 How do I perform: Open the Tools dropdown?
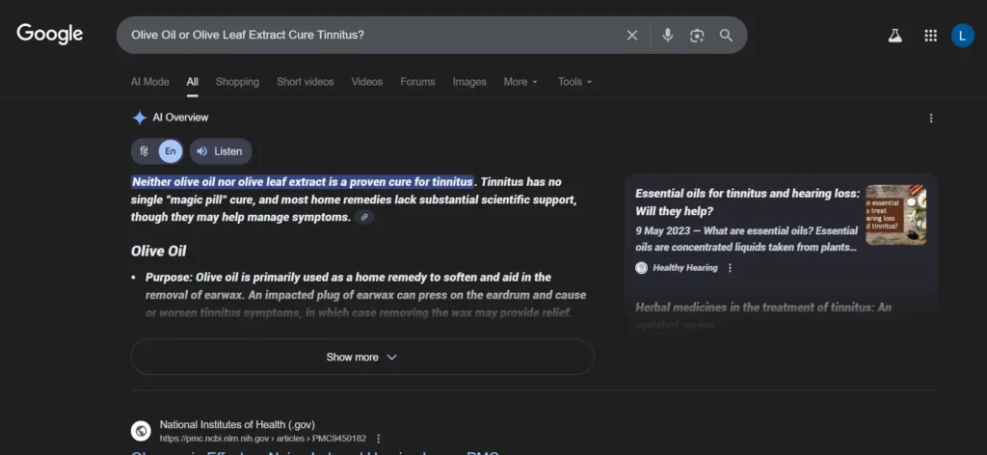coord(574,82)
